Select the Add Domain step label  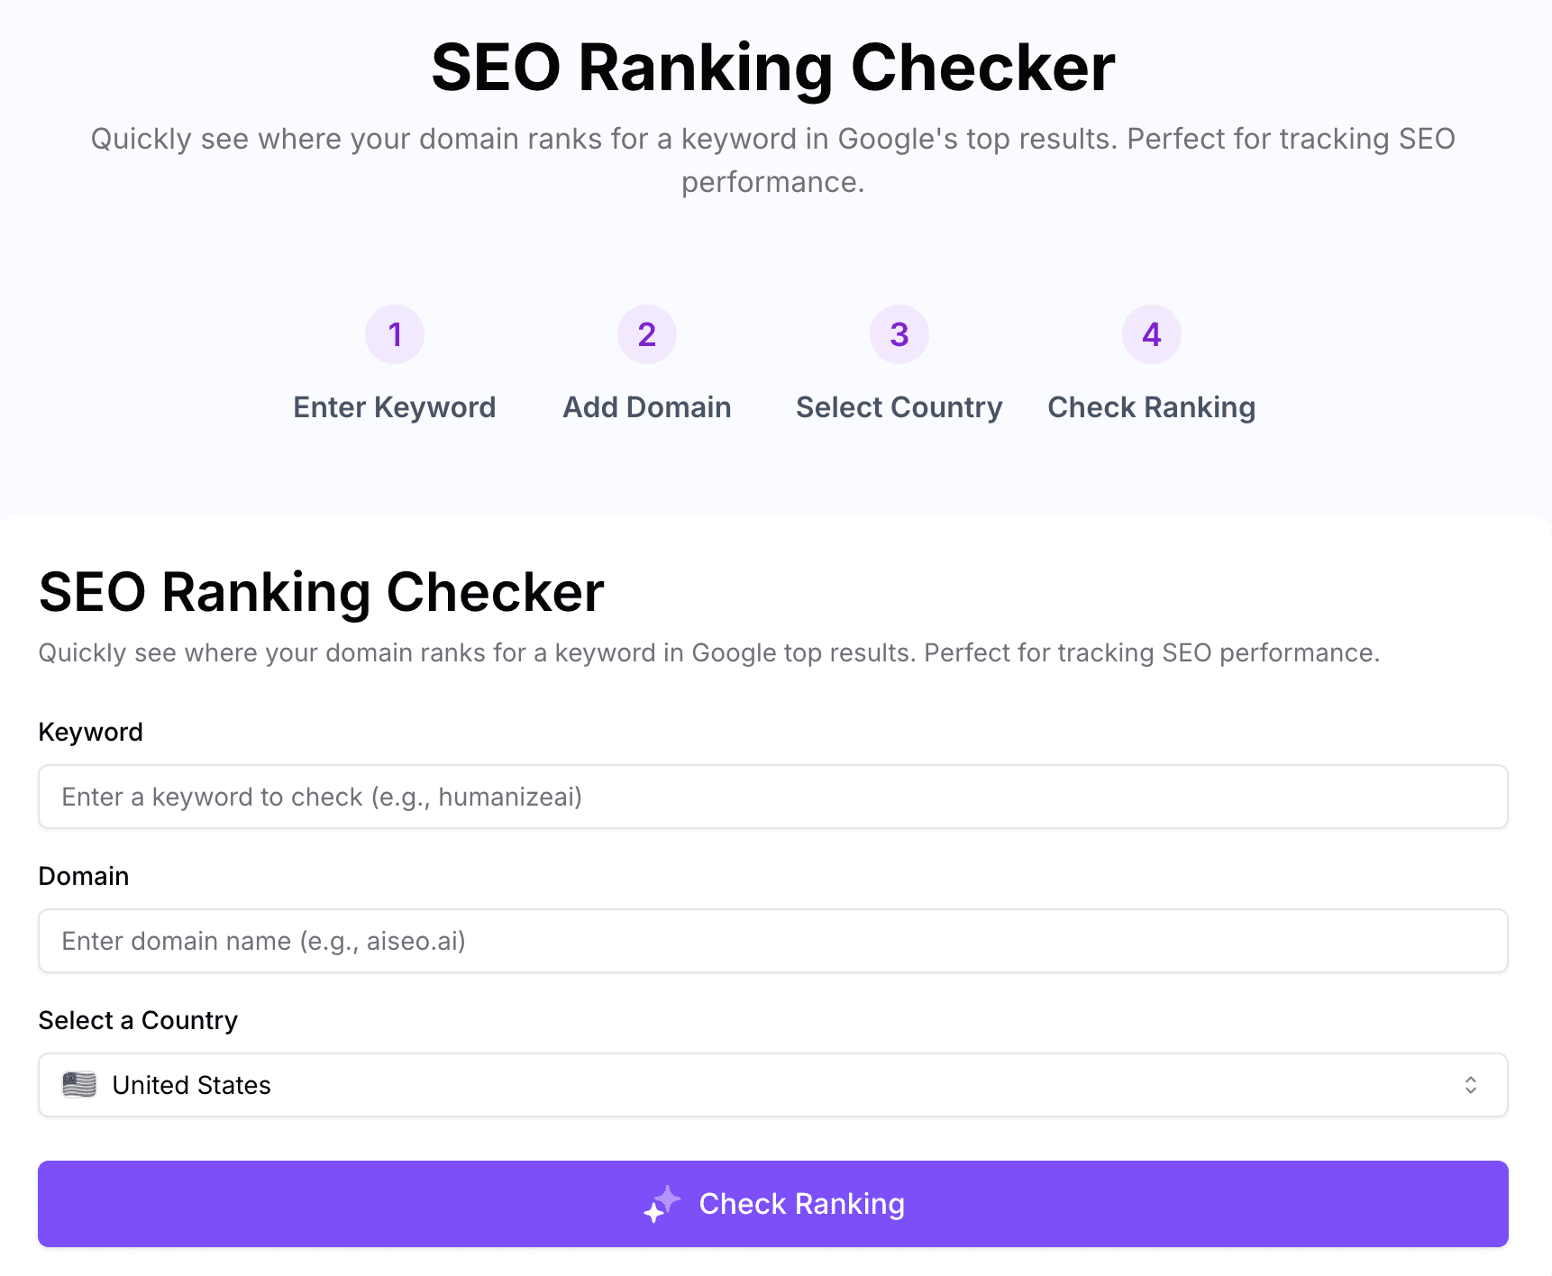click(x=646, y=406)
